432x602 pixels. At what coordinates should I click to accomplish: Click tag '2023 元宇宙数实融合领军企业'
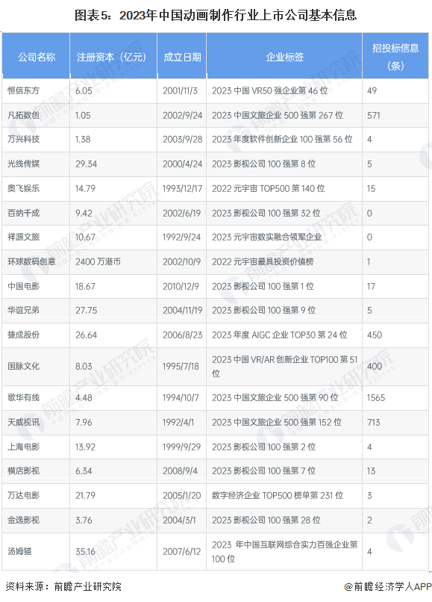[266, 237]
